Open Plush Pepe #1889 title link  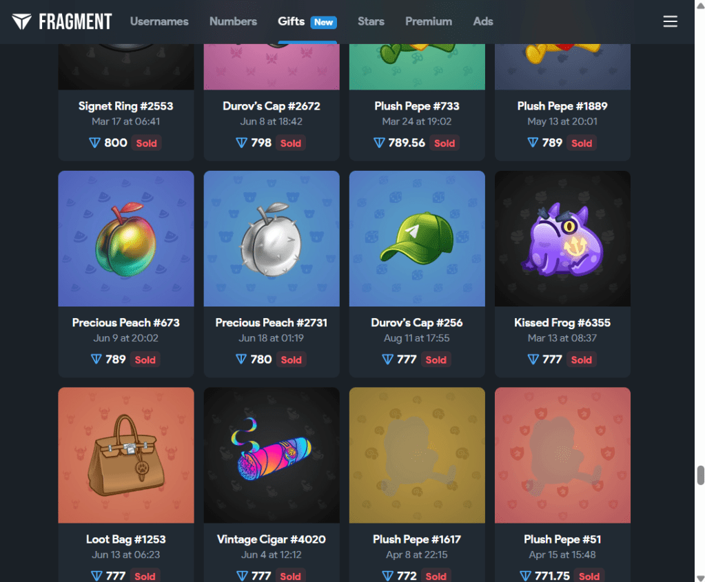click(x=562, y=106)
